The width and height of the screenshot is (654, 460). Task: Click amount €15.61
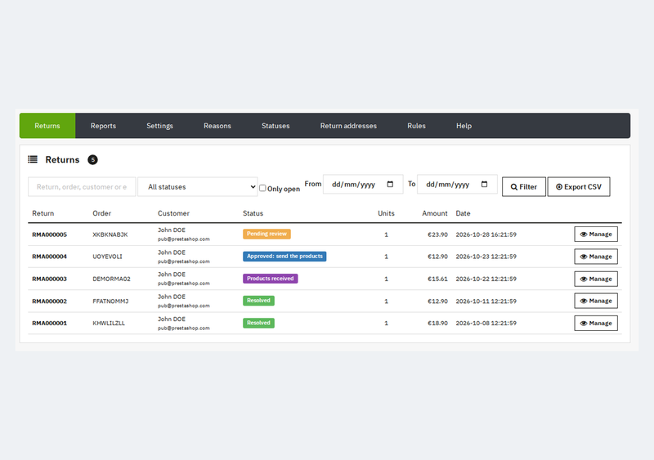(x=437, y=279)
